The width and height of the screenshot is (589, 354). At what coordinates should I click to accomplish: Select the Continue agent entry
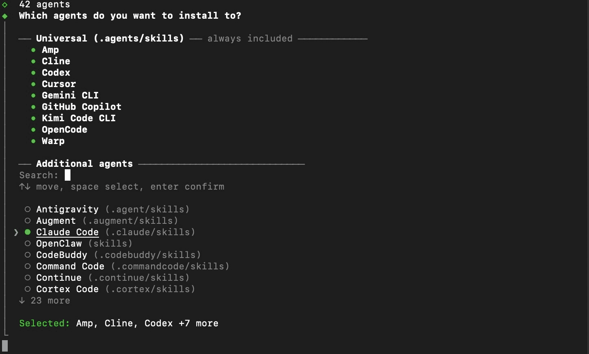tap(59, 278)
